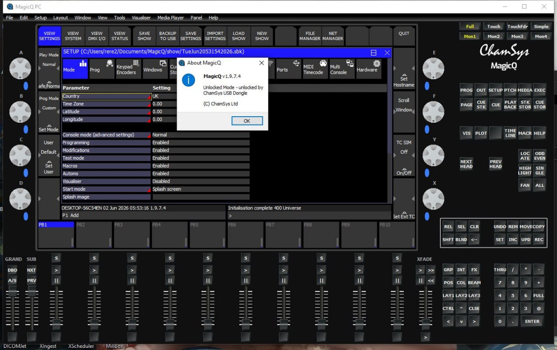Viewport: 557px width, 350px height.
Task: Click the SAVE SHOW soft button
Action: 144,36
